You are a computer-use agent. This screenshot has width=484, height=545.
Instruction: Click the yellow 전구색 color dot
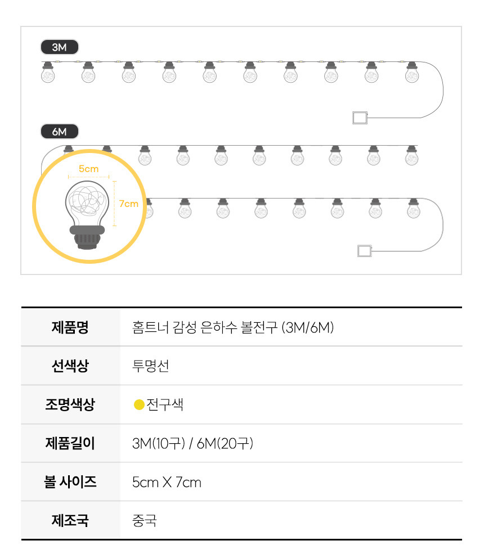click(138, 405)
